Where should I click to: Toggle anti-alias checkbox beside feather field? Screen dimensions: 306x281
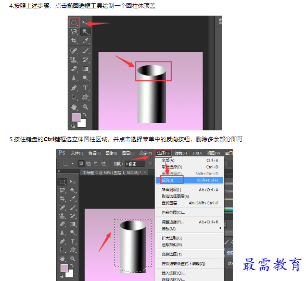pyautogui.click(x=150, y=164)
